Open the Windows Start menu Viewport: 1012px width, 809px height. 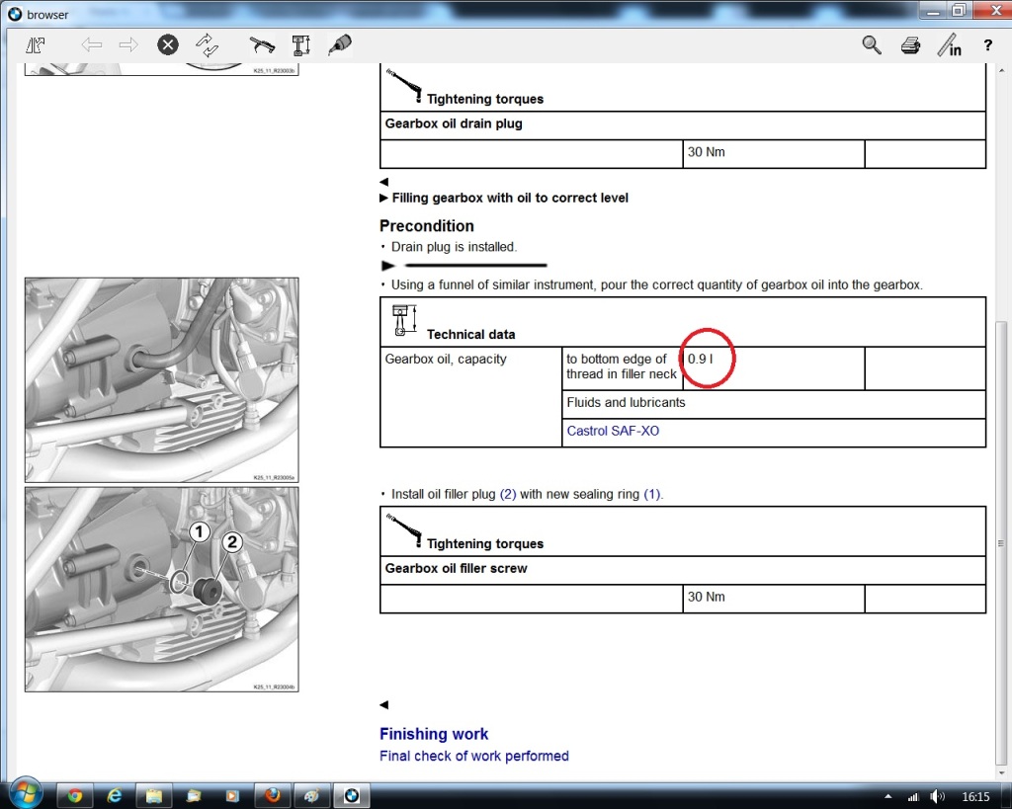(x=26, y=792)
